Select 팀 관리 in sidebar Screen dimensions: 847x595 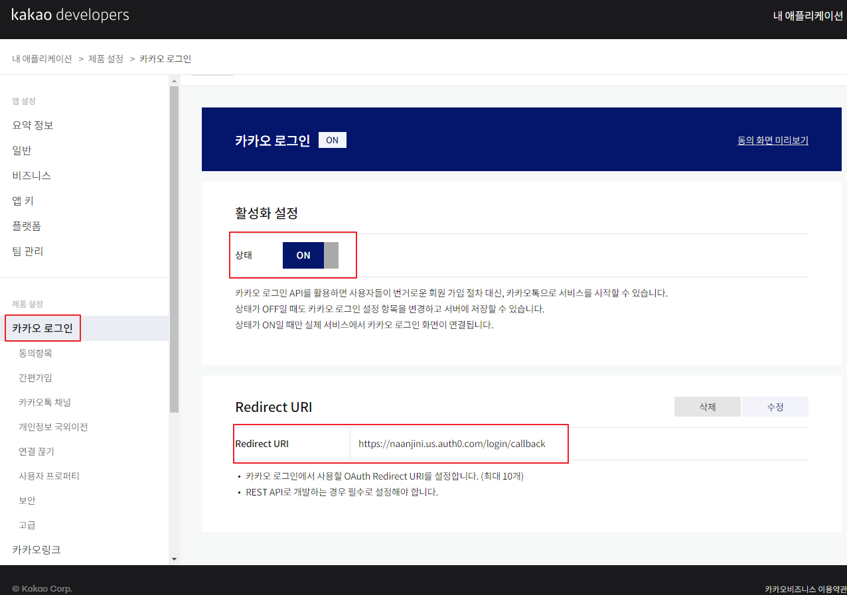[x=27, y=251]
